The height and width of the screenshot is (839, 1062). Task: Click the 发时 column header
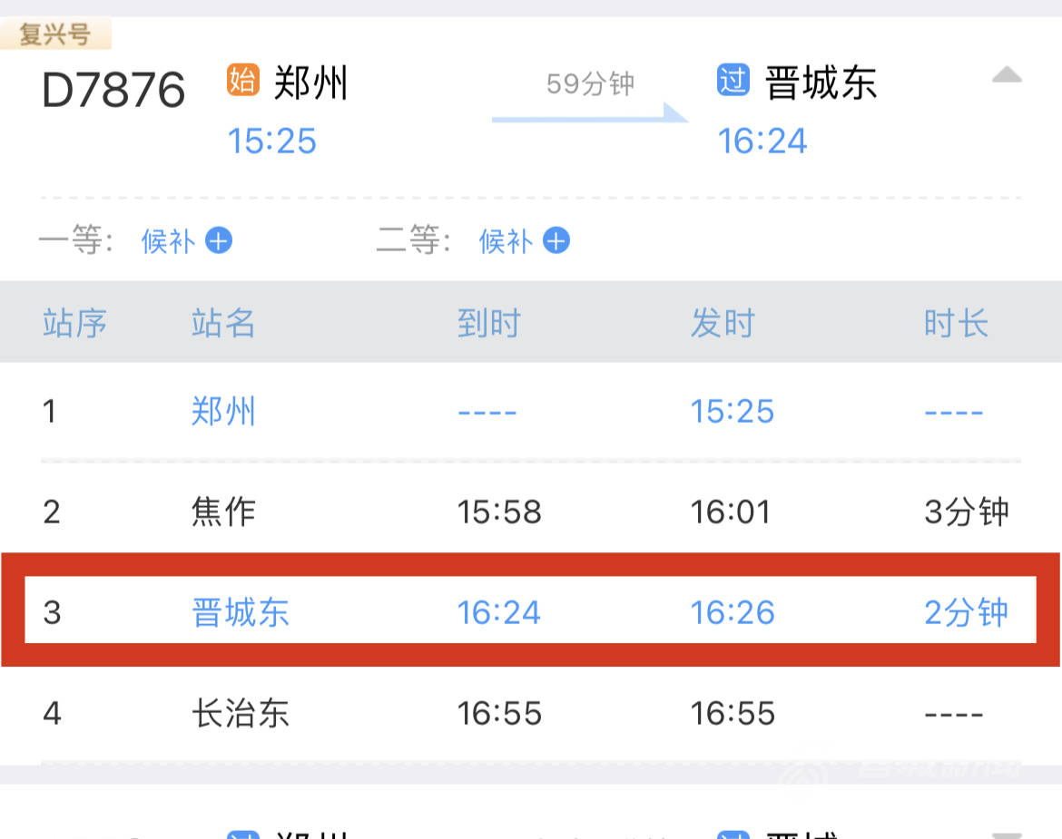click(723, 323)
